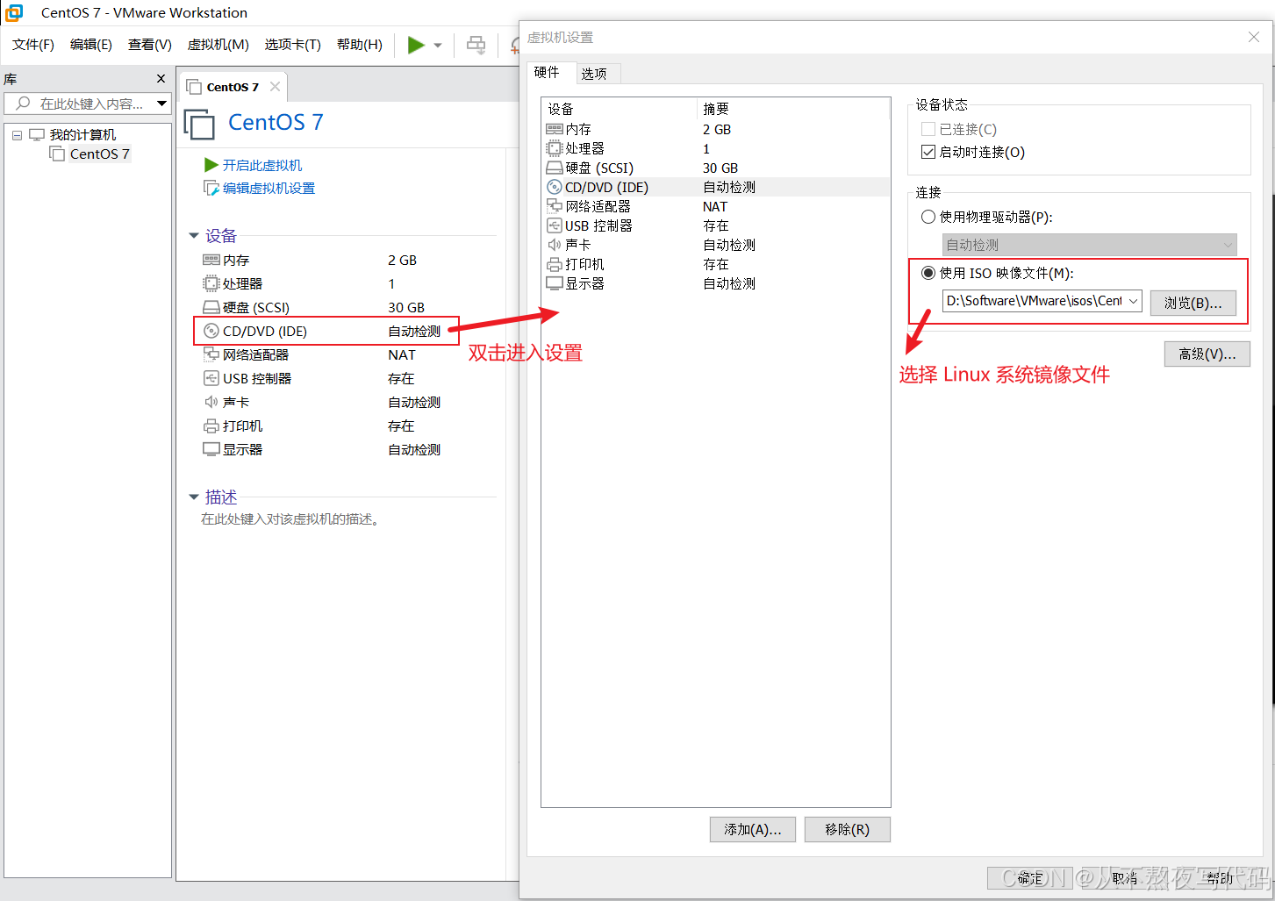The width and height of the screenshot is (1275, 901).
Task: Click the large VM icon beside CentOS 7 heading
Action: tap(200, 124)
